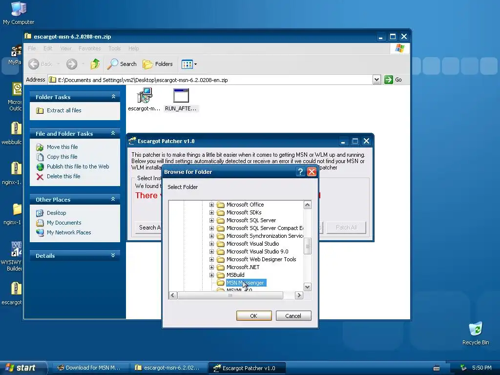The width and height of the screenshot is (500, 375).
Task: Open the My Computer desktop icon
Action: point(19,13)
